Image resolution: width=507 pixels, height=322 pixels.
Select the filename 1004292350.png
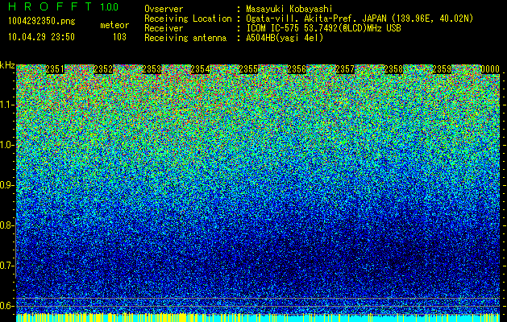[x=42, y=22]
